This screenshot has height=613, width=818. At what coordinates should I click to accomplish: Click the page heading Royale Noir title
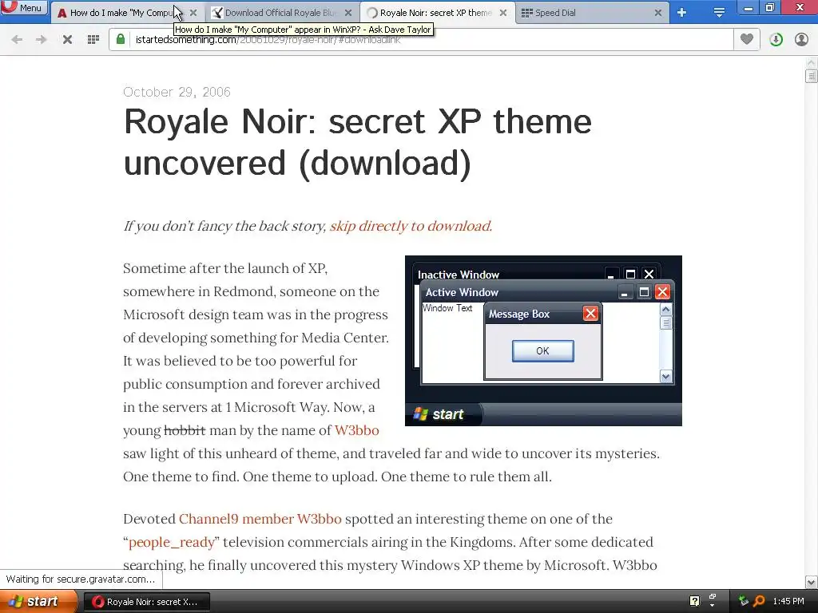point(358,142)
